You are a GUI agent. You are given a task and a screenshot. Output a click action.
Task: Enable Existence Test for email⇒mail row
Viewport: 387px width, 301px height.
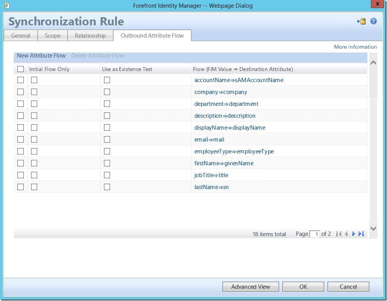[107, 140]
